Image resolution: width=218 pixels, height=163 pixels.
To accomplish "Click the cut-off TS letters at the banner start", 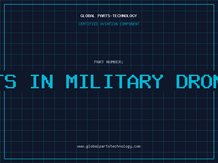I will (x=8, y=81).
